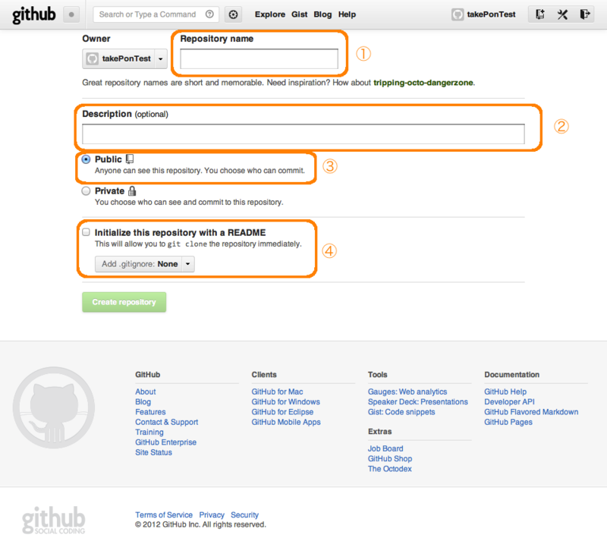The width and height of the screenshot is (607, 541).
Task: Open the GitHub Shop link
Action: 390,458
